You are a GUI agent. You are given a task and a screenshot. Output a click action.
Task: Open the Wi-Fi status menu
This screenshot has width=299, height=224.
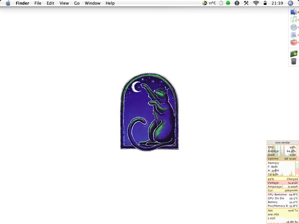256,3
